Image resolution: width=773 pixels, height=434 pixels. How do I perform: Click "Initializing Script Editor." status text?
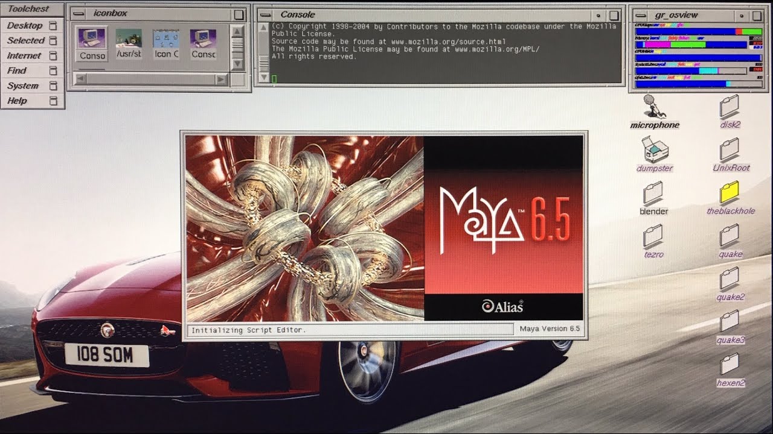coord(249,330)
